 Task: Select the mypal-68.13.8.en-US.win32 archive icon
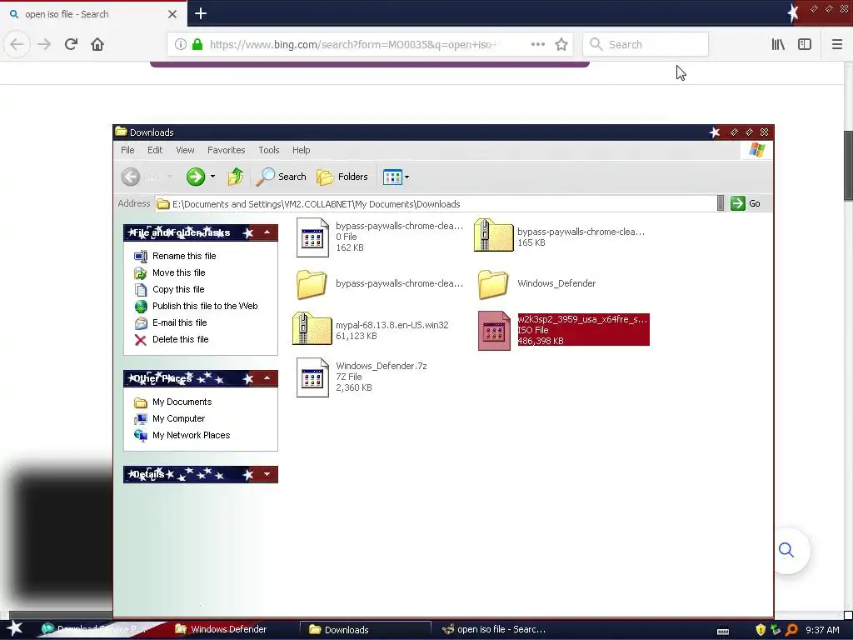[312, 328]
